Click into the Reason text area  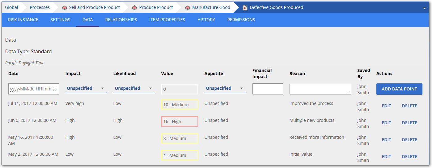click(x=320, y=89)
